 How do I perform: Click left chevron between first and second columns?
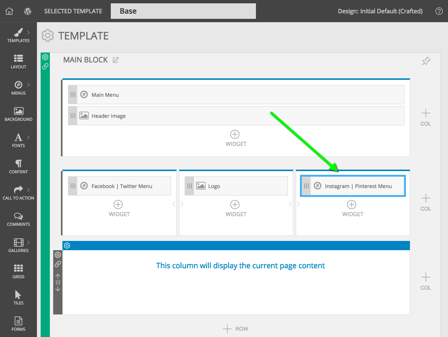pos(174,204)
